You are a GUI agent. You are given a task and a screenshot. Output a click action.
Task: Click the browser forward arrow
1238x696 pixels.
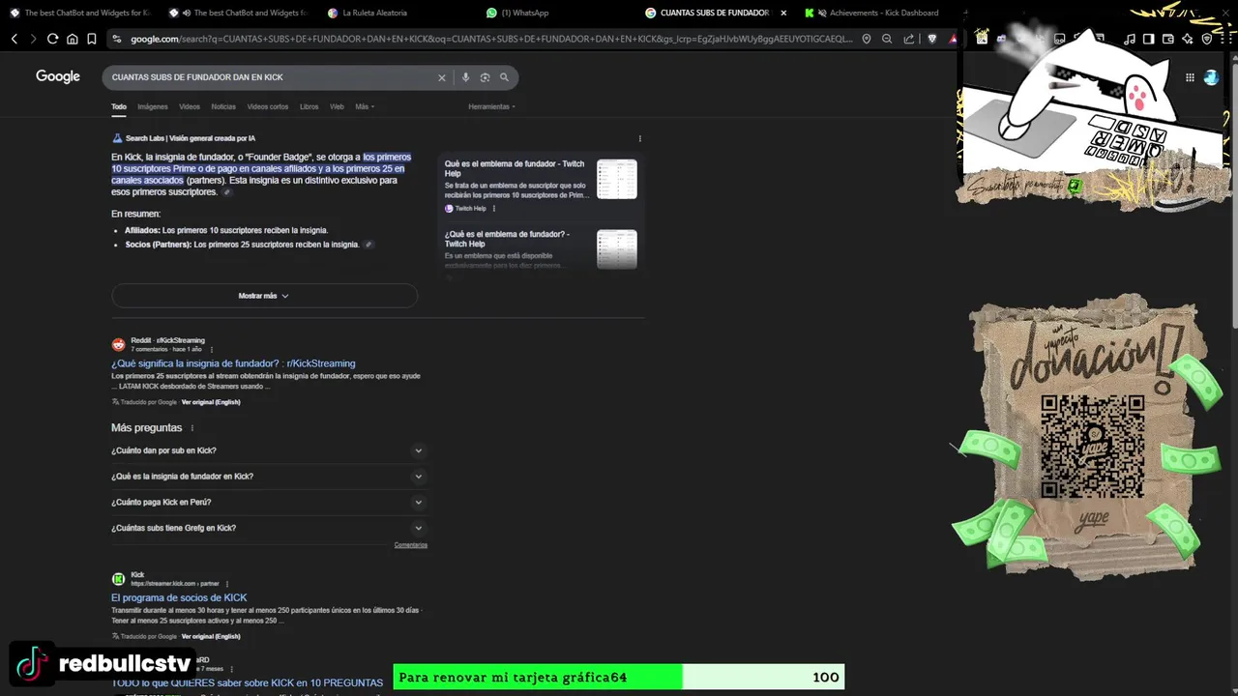(x=33, y=39)
